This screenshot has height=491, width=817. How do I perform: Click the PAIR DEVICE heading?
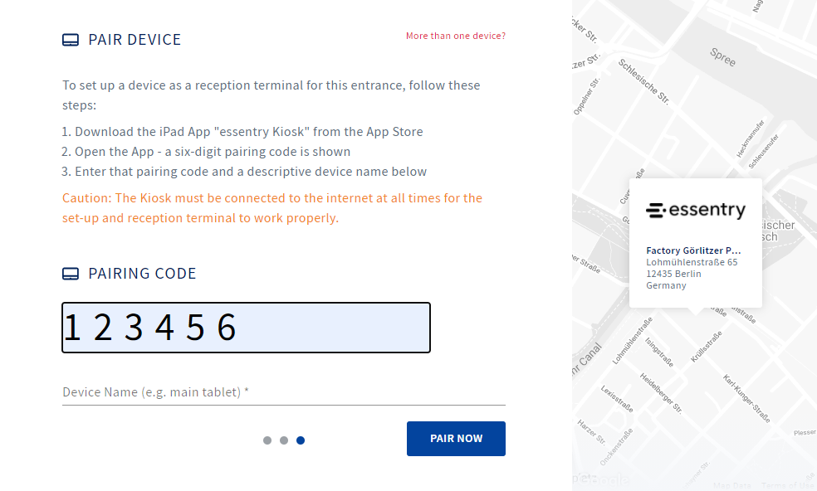[x=135, y=40]
